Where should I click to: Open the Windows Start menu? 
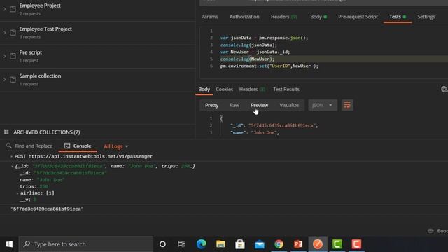click(9, 244)
